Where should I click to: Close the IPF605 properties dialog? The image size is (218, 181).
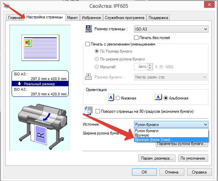click(x=209, y=4)
